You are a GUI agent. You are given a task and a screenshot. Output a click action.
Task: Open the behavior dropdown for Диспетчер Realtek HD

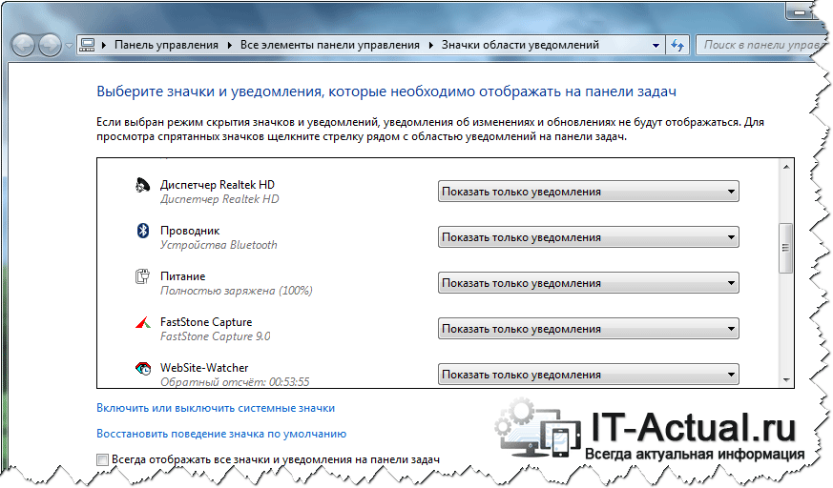[588, 192]
